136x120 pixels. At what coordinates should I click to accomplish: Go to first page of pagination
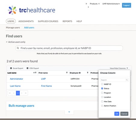point(10,93)
